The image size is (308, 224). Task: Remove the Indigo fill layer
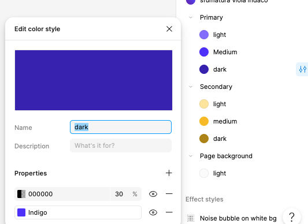coord(169,212)
